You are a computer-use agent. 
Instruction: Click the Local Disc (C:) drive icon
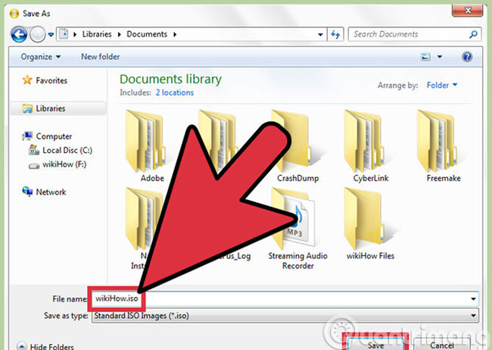click(x=34, y=150)
